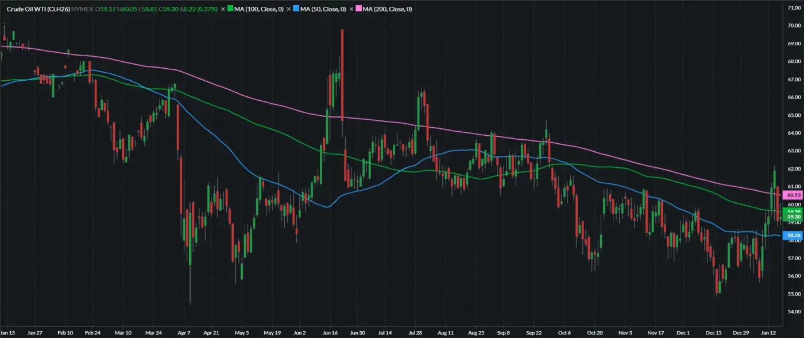This screenshot has width=804, height=338.
Task: Click the NYMEX exchange label
Action: coord(82,9)
